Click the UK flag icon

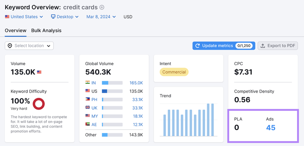88,108
